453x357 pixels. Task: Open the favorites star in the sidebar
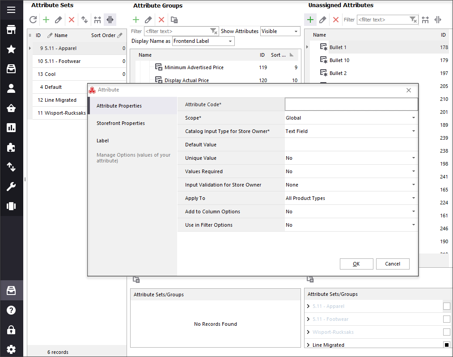(11, 49)
